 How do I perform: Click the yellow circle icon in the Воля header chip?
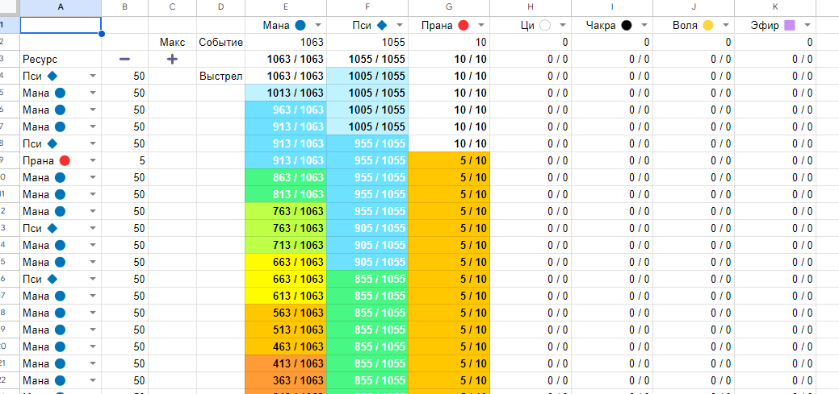(x=707, y=26)
